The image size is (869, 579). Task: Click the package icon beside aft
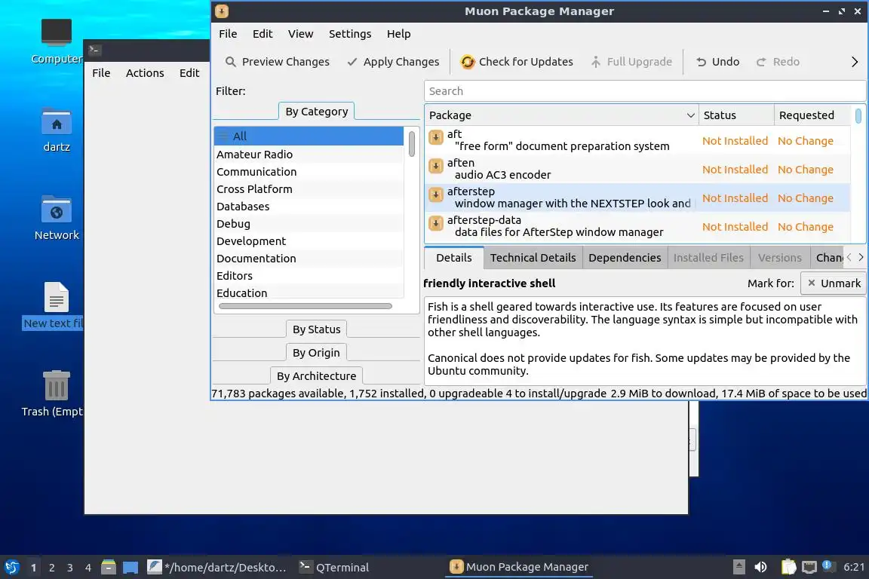436,137
